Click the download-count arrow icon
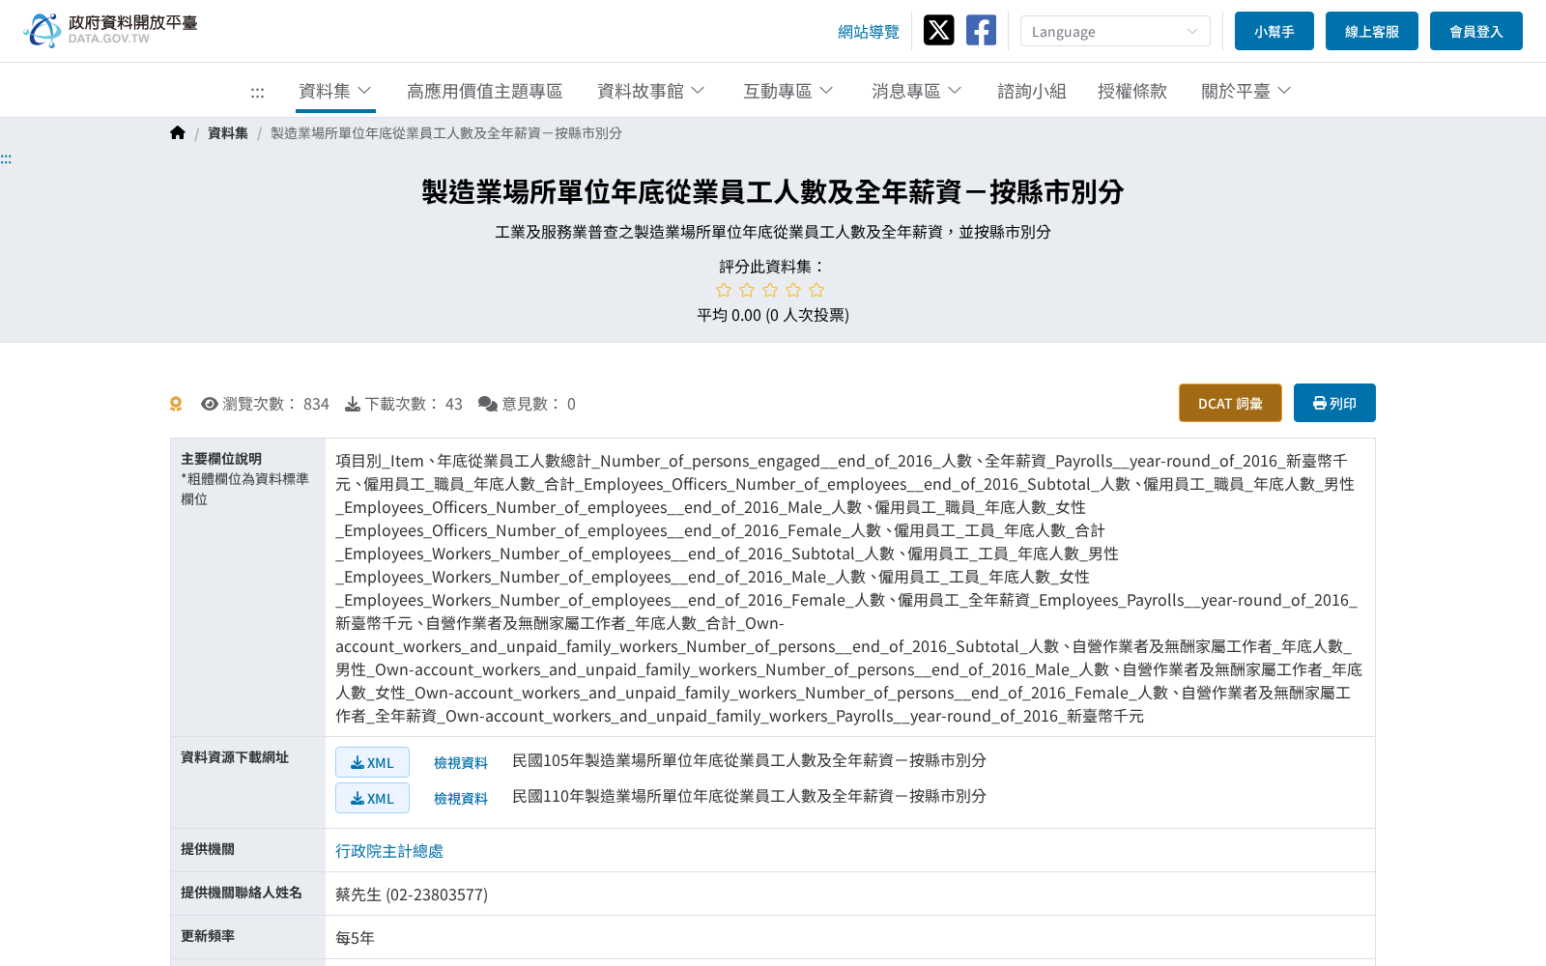The height and width of the screenshot is (966, 1546). point(353,404)
